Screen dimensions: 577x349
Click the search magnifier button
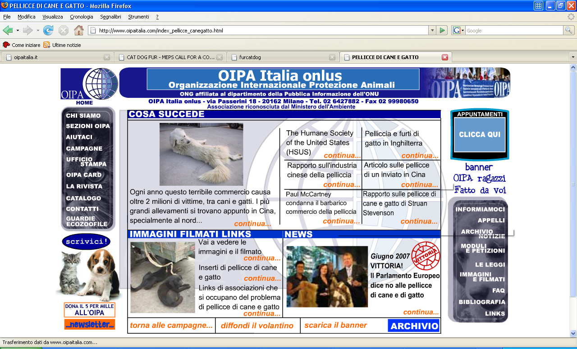[569, 30]
